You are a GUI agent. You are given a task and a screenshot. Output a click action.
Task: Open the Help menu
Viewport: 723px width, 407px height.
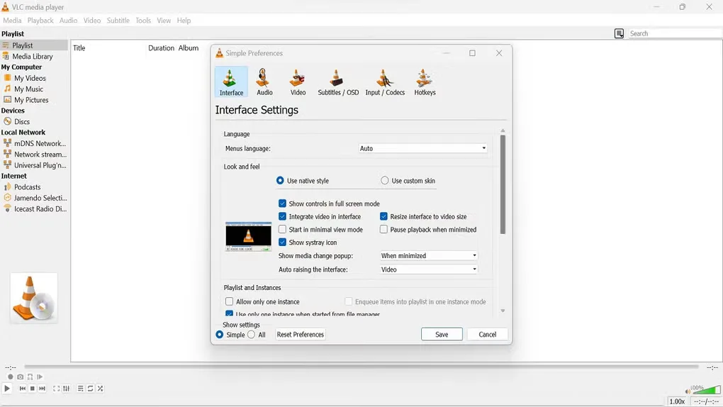[184, 21]
